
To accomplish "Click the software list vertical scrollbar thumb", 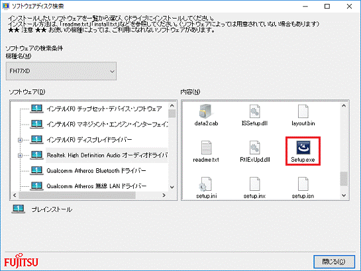I will [x=172, y=113].
